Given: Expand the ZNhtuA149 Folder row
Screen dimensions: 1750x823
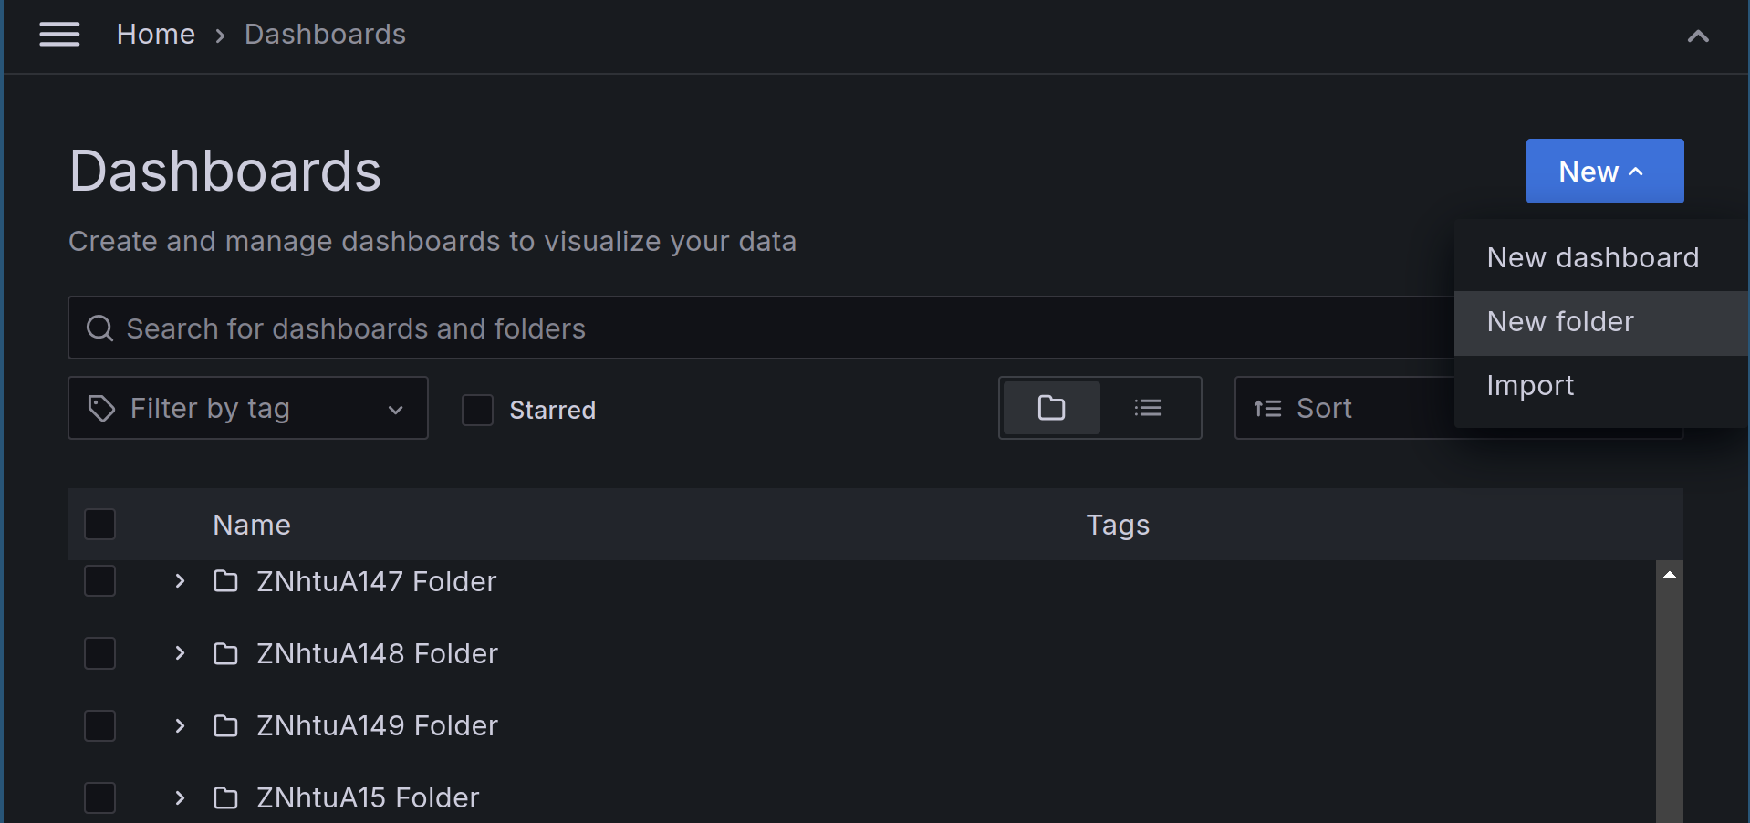Looking at the screenshot, I should tap(179, 725).
